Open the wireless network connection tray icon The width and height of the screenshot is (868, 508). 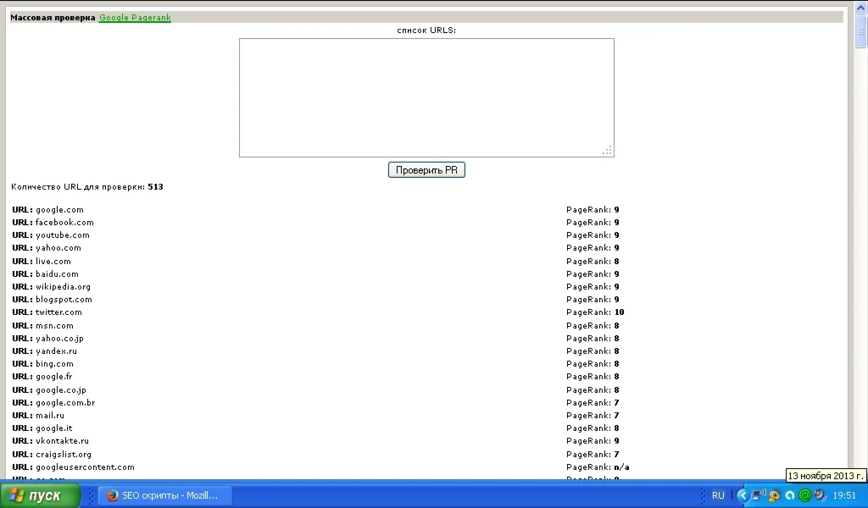[x=759, y=495]
